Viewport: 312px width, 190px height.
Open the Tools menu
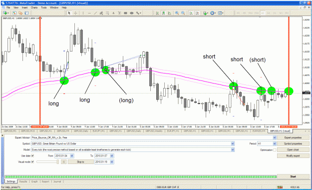click(43, 7)
